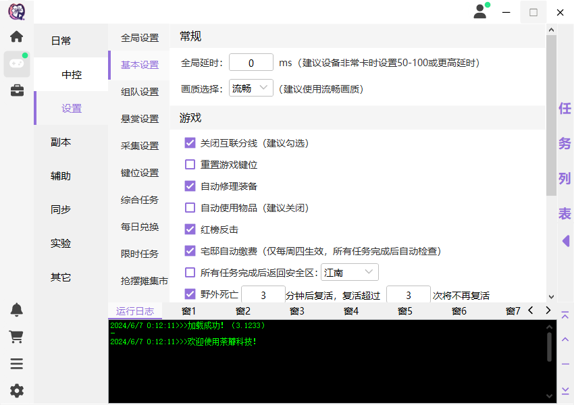This screenshot has width=574, height=405.
Task: Open the shopping cart icon
Action: (x=16, y=337)
